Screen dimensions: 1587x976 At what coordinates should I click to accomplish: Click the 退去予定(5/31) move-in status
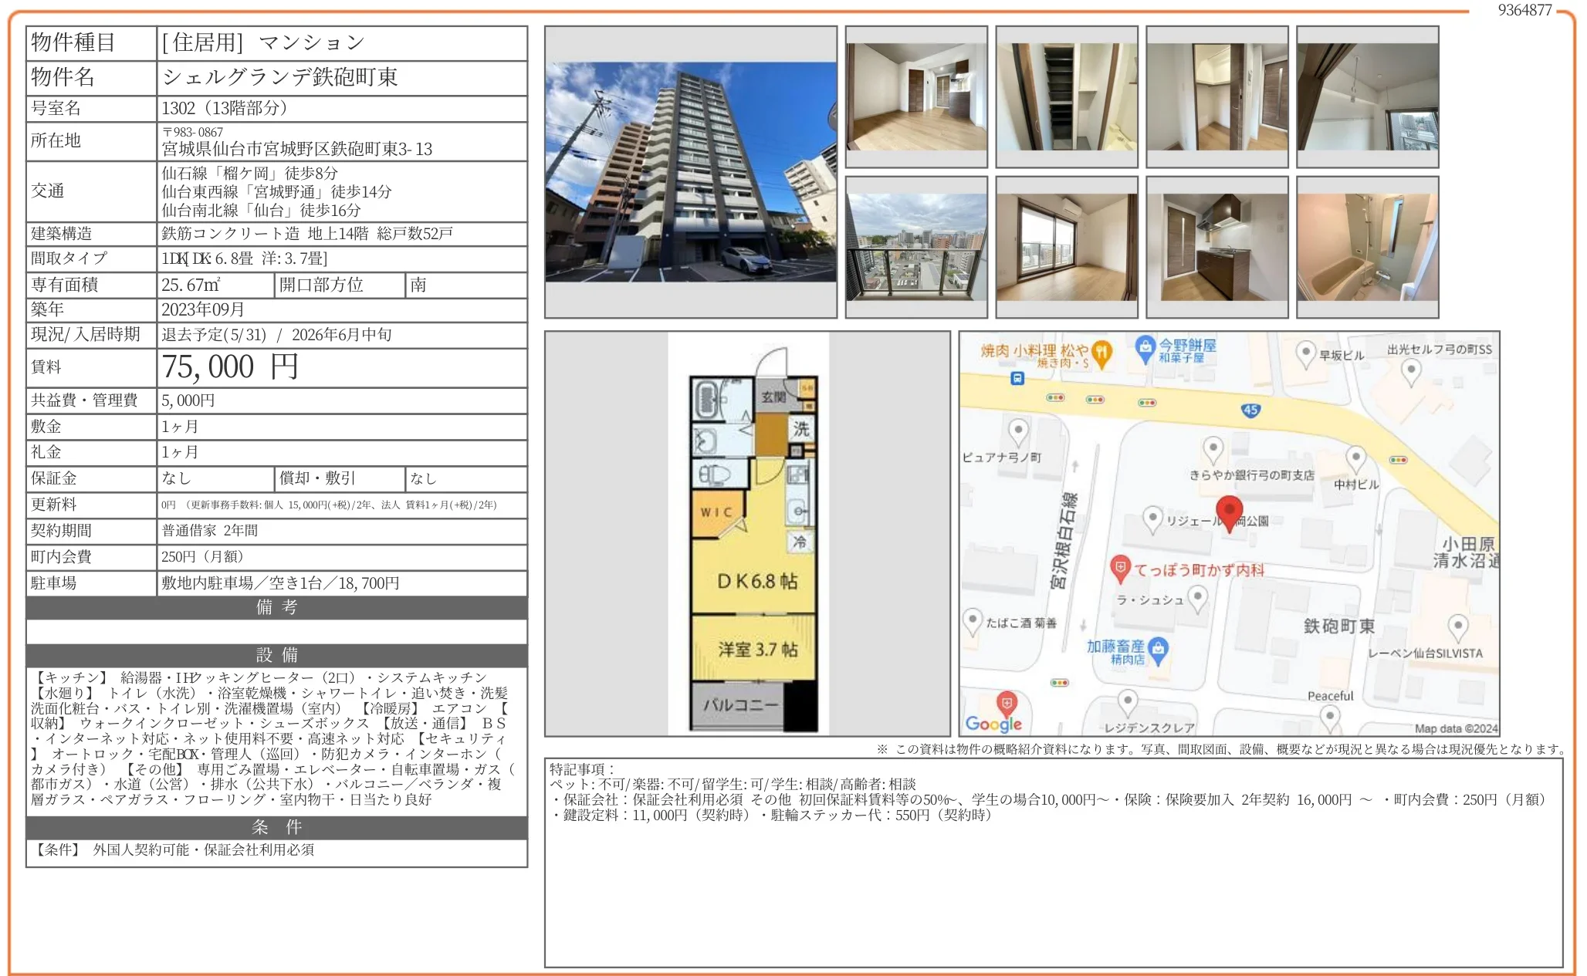pos(214,335)
